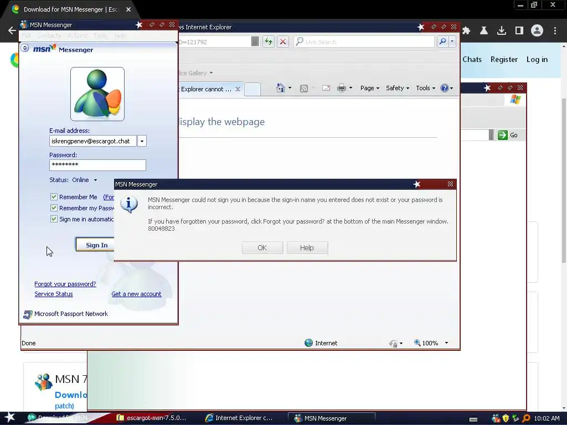
Task: Open the Actions menu in MSN Messenger
Action: (78, 35)
